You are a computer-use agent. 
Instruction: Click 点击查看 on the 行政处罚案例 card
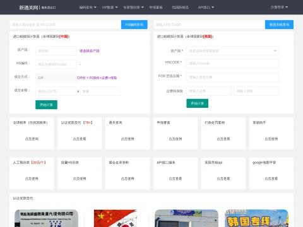pyautogui.click(x=223, y=139)
